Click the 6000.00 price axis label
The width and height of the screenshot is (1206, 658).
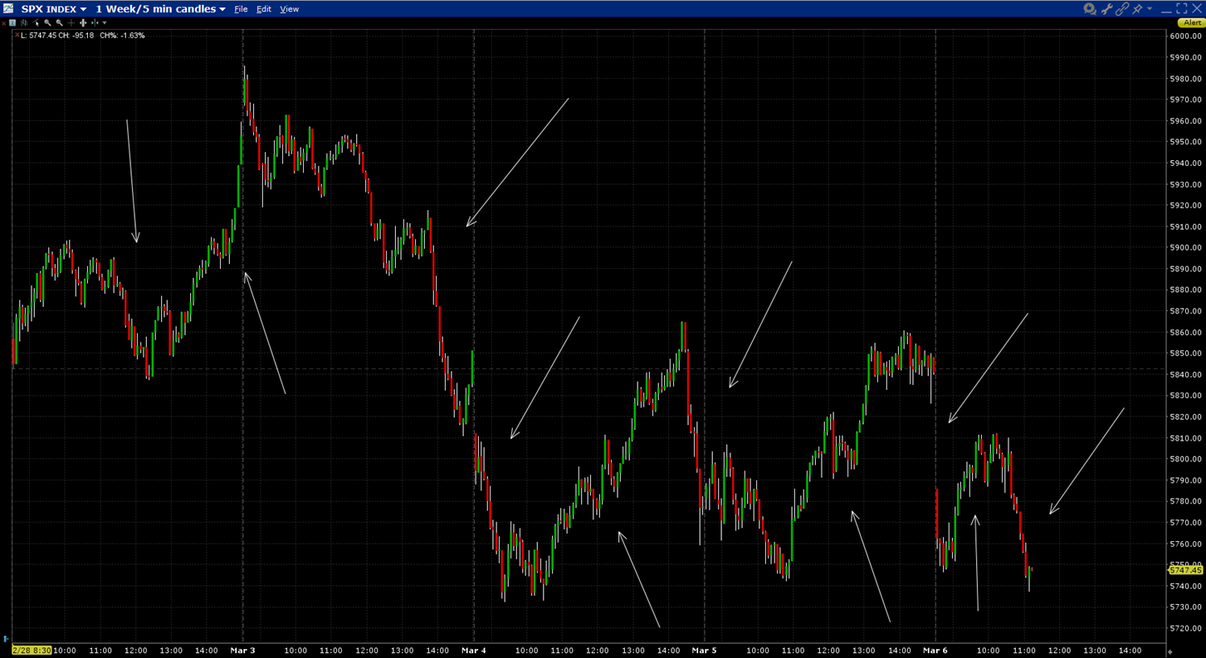[1186, 37]
